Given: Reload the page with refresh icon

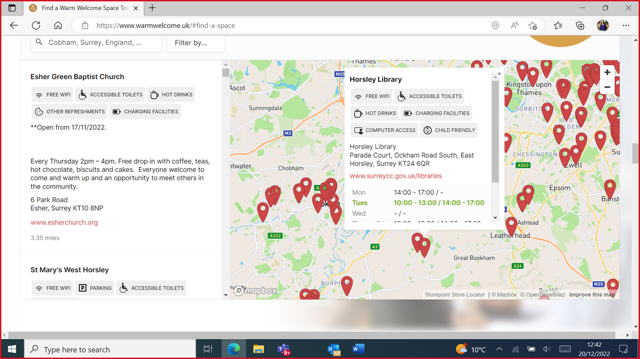Looking at the screenshot, I should [36, 25].
